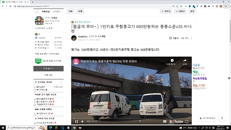Toggle the cafe favorite star

pos(37,12)
